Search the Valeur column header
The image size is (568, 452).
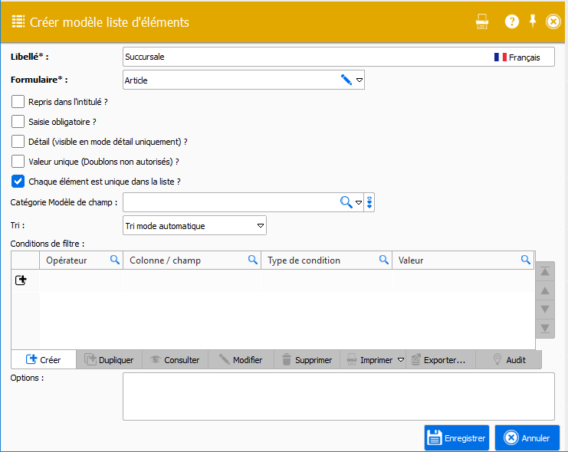point(526,260)
